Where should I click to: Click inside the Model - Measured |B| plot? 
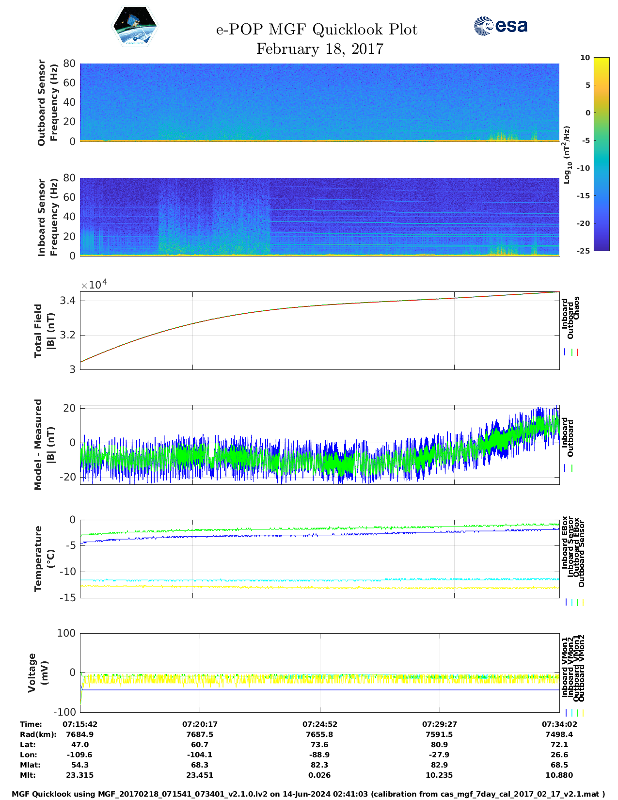pos(319,445)
